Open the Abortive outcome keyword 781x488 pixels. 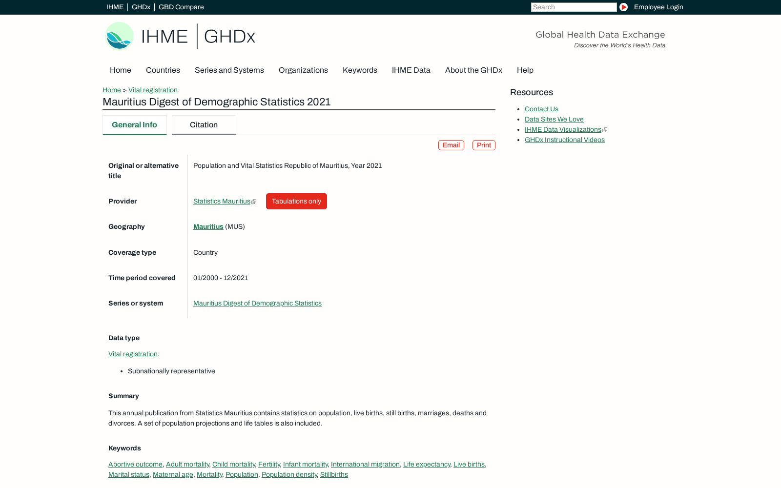click(x=135, y=465)
